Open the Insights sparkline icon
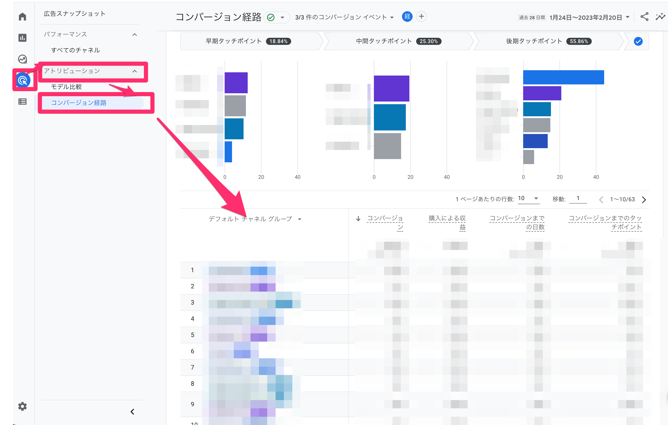 [x=660, y=17]
